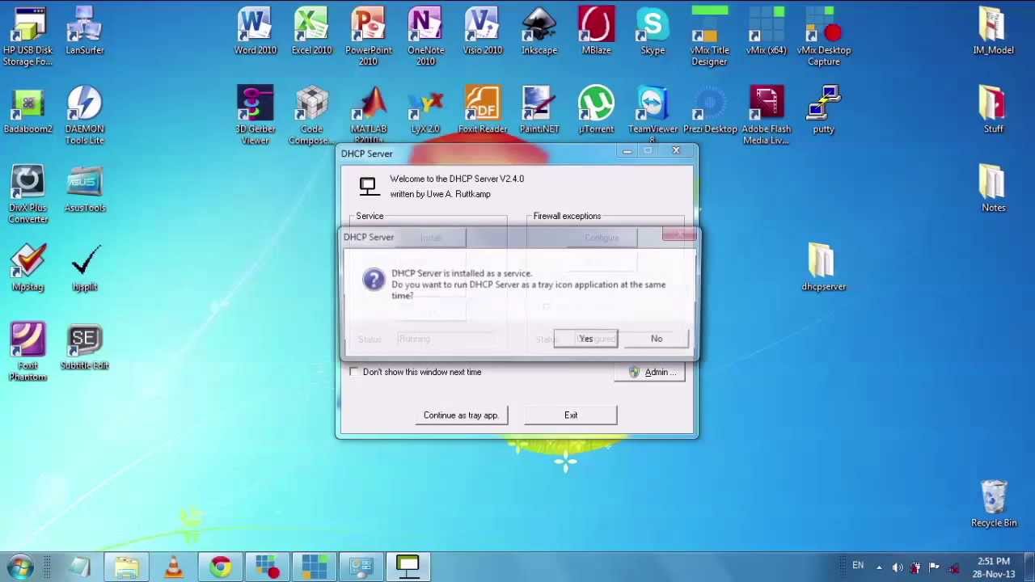Screen dimensions: 1035x582
Task: Open the clock showing 2:51 PM
Action: (994, 567)
